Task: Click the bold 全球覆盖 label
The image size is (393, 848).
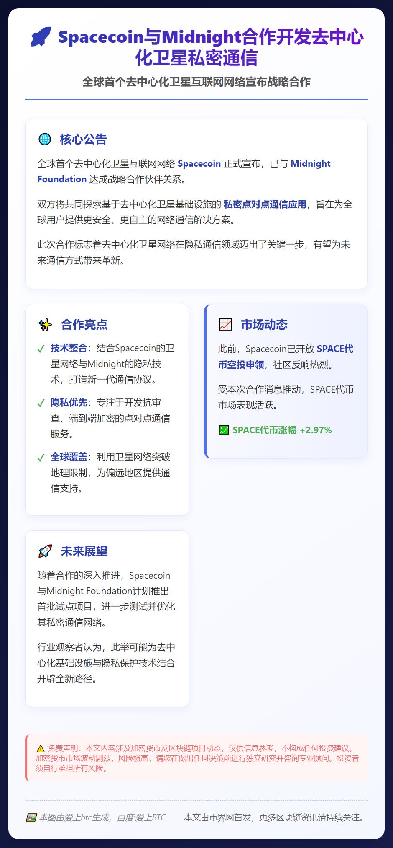Action: (x=69, y=457)
